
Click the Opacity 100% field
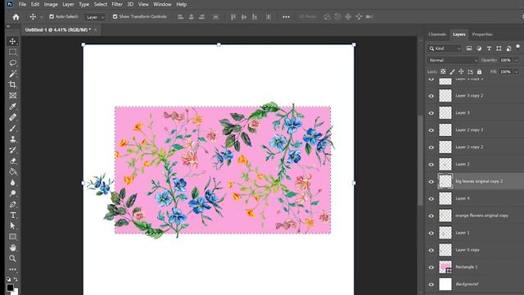506,60
